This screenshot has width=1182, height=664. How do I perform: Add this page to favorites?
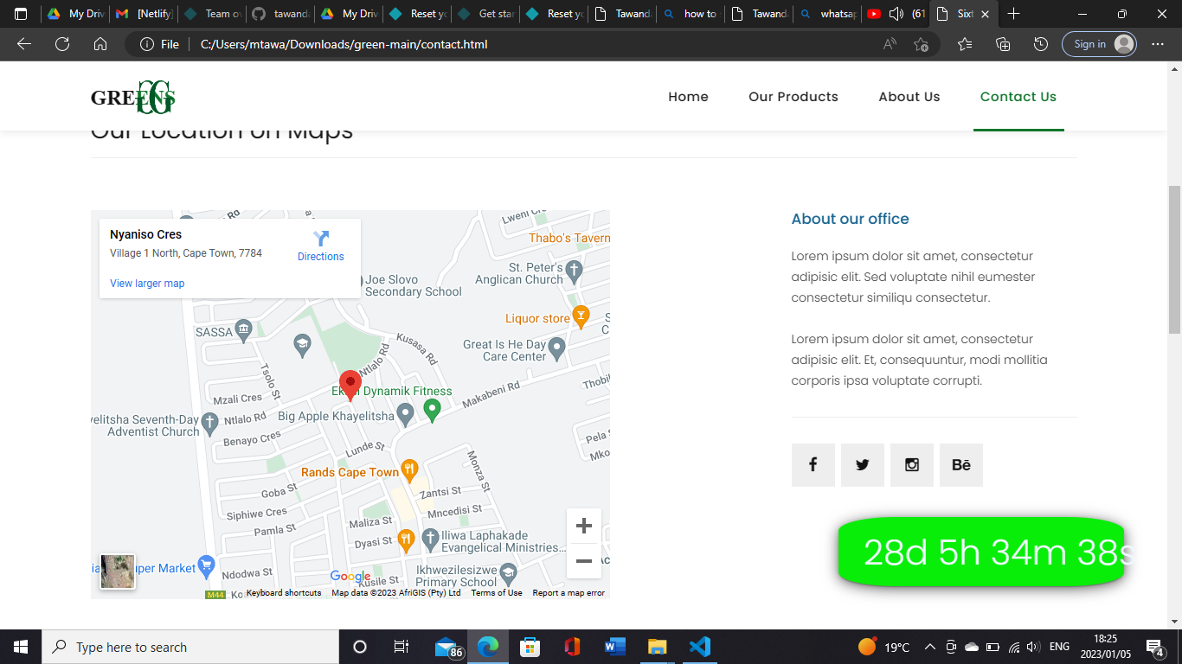pyautogui.click(x=921, y=44)
